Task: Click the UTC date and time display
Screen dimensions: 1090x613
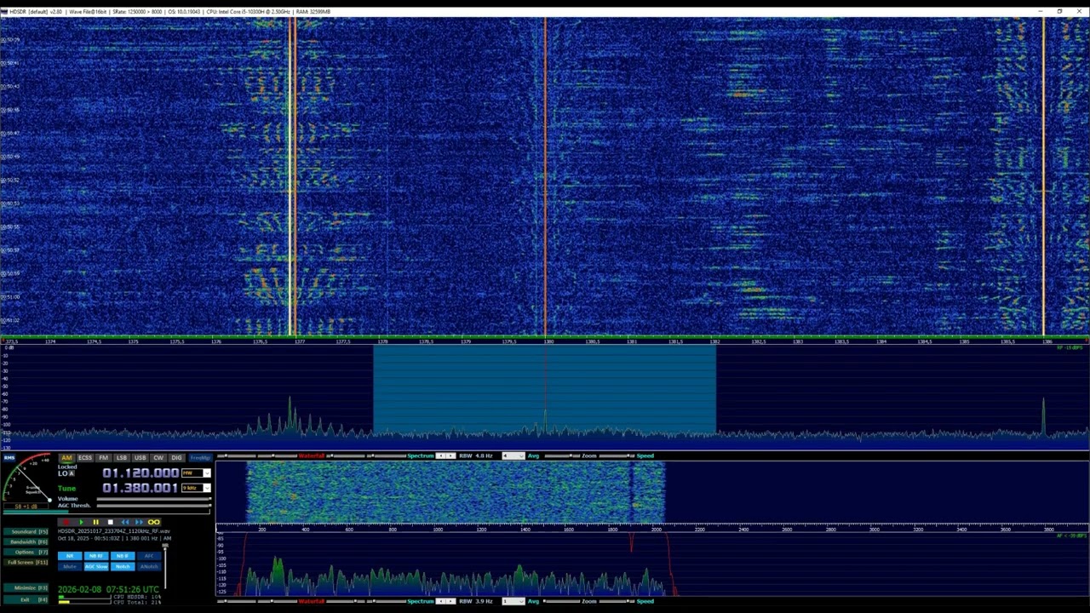Action: pos(109,589)
